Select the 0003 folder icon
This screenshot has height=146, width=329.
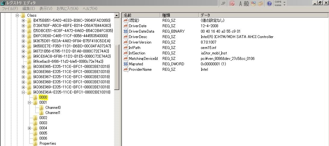coord(35,123)
